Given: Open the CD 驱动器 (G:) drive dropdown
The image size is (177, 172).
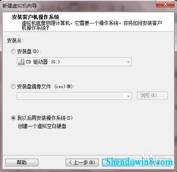Looking at the screenshot, I should (74, 62).
